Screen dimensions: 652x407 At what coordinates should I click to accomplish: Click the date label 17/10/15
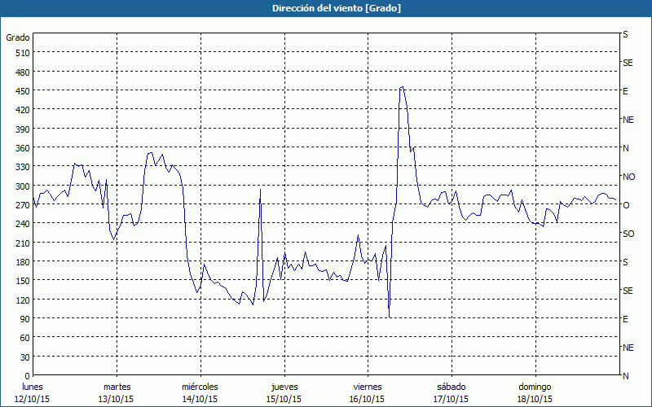tap(451, 399)
